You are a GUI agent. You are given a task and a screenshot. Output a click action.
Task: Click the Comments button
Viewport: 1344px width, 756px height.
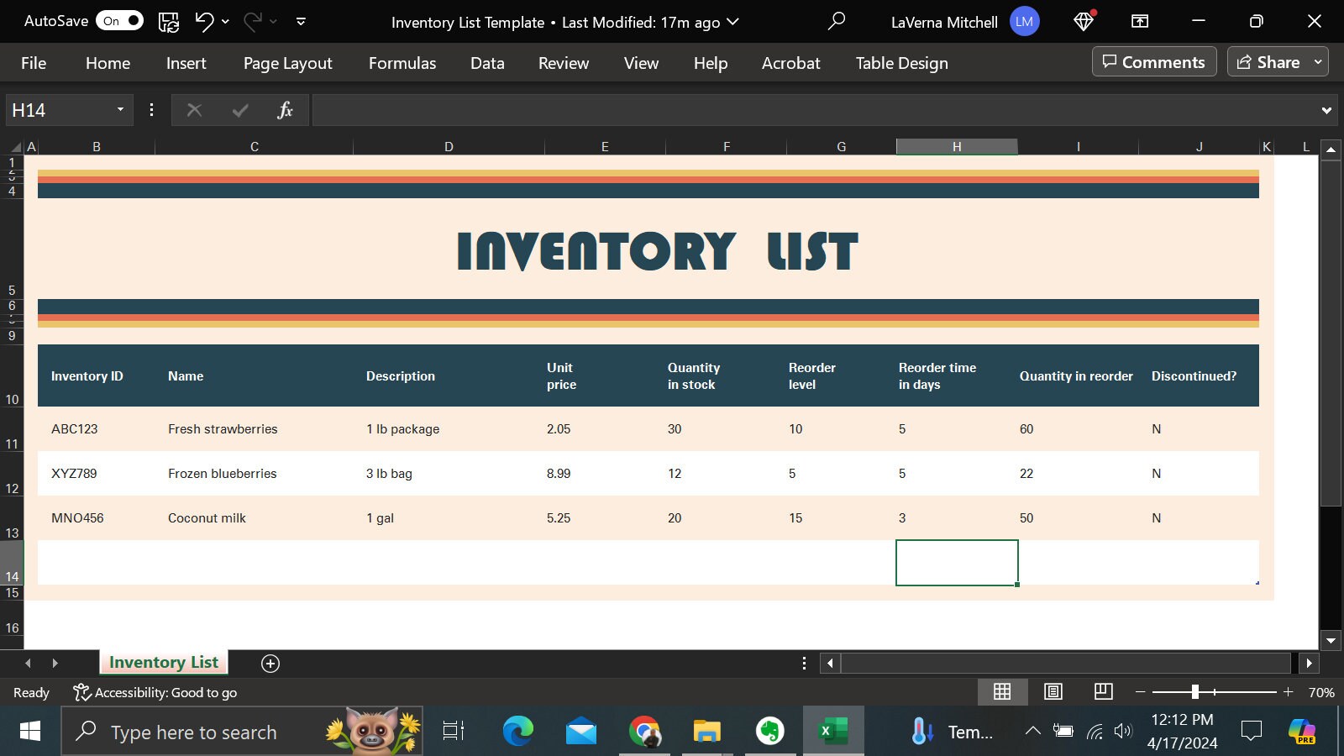click(x=1154, y=61)
